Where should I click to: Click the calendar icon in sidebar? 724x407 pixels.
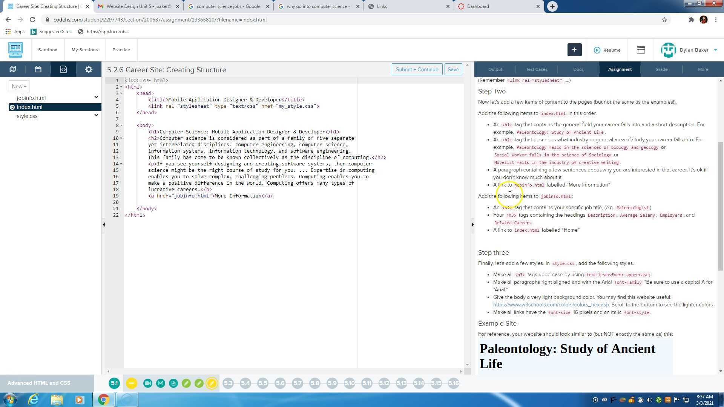pos(38,69)
